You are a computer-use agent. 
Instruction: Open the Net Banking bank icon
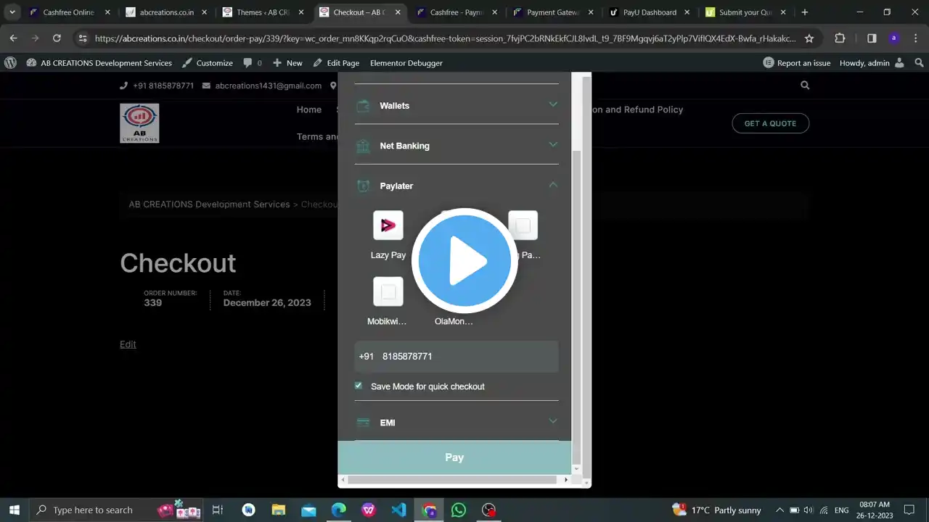click(x=363, y=146)
